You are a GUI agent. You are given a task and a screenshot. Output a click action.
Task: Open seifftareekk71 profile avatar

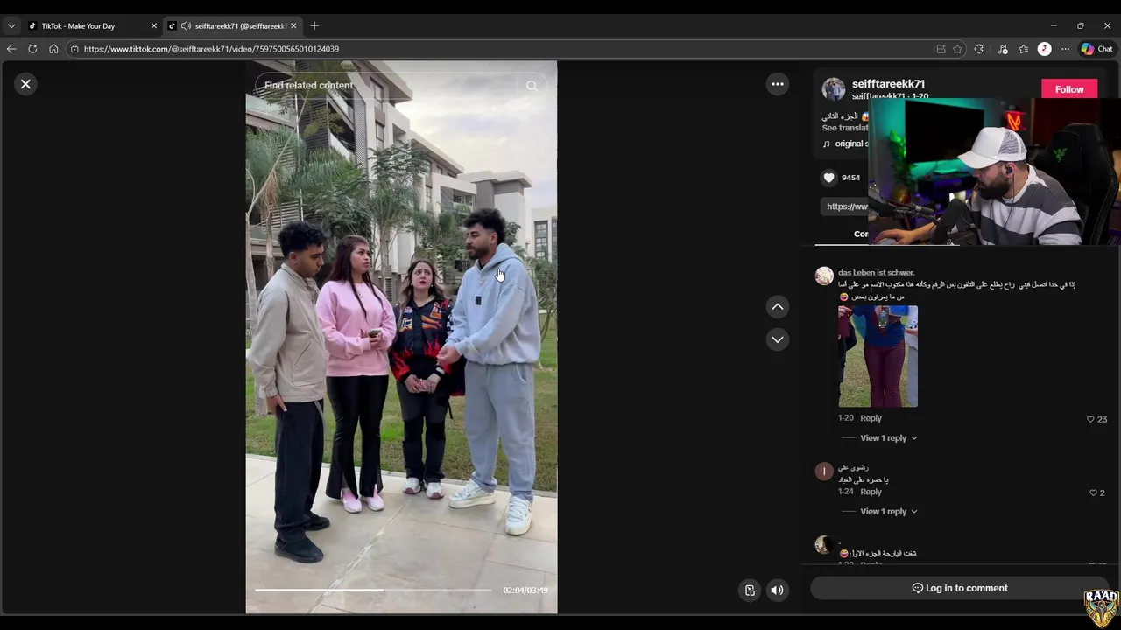click(834, 88)
